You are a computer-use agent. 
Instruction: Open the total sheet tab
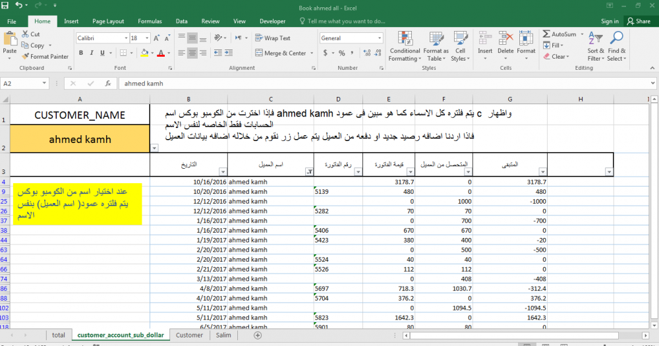[x=59, y=335]
